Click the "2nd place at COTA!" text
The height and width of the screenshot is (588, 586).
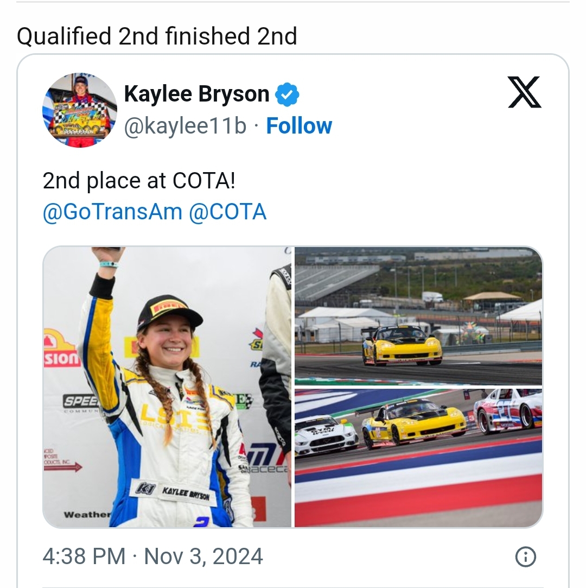pos(139,181)
